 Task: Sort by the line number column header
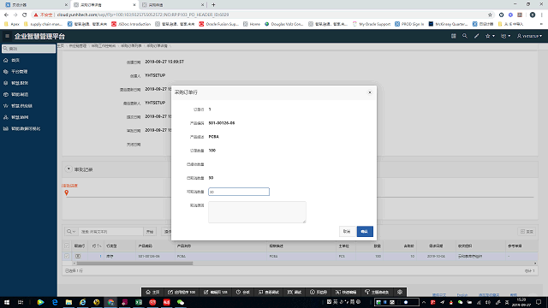[x=97, y=246]
